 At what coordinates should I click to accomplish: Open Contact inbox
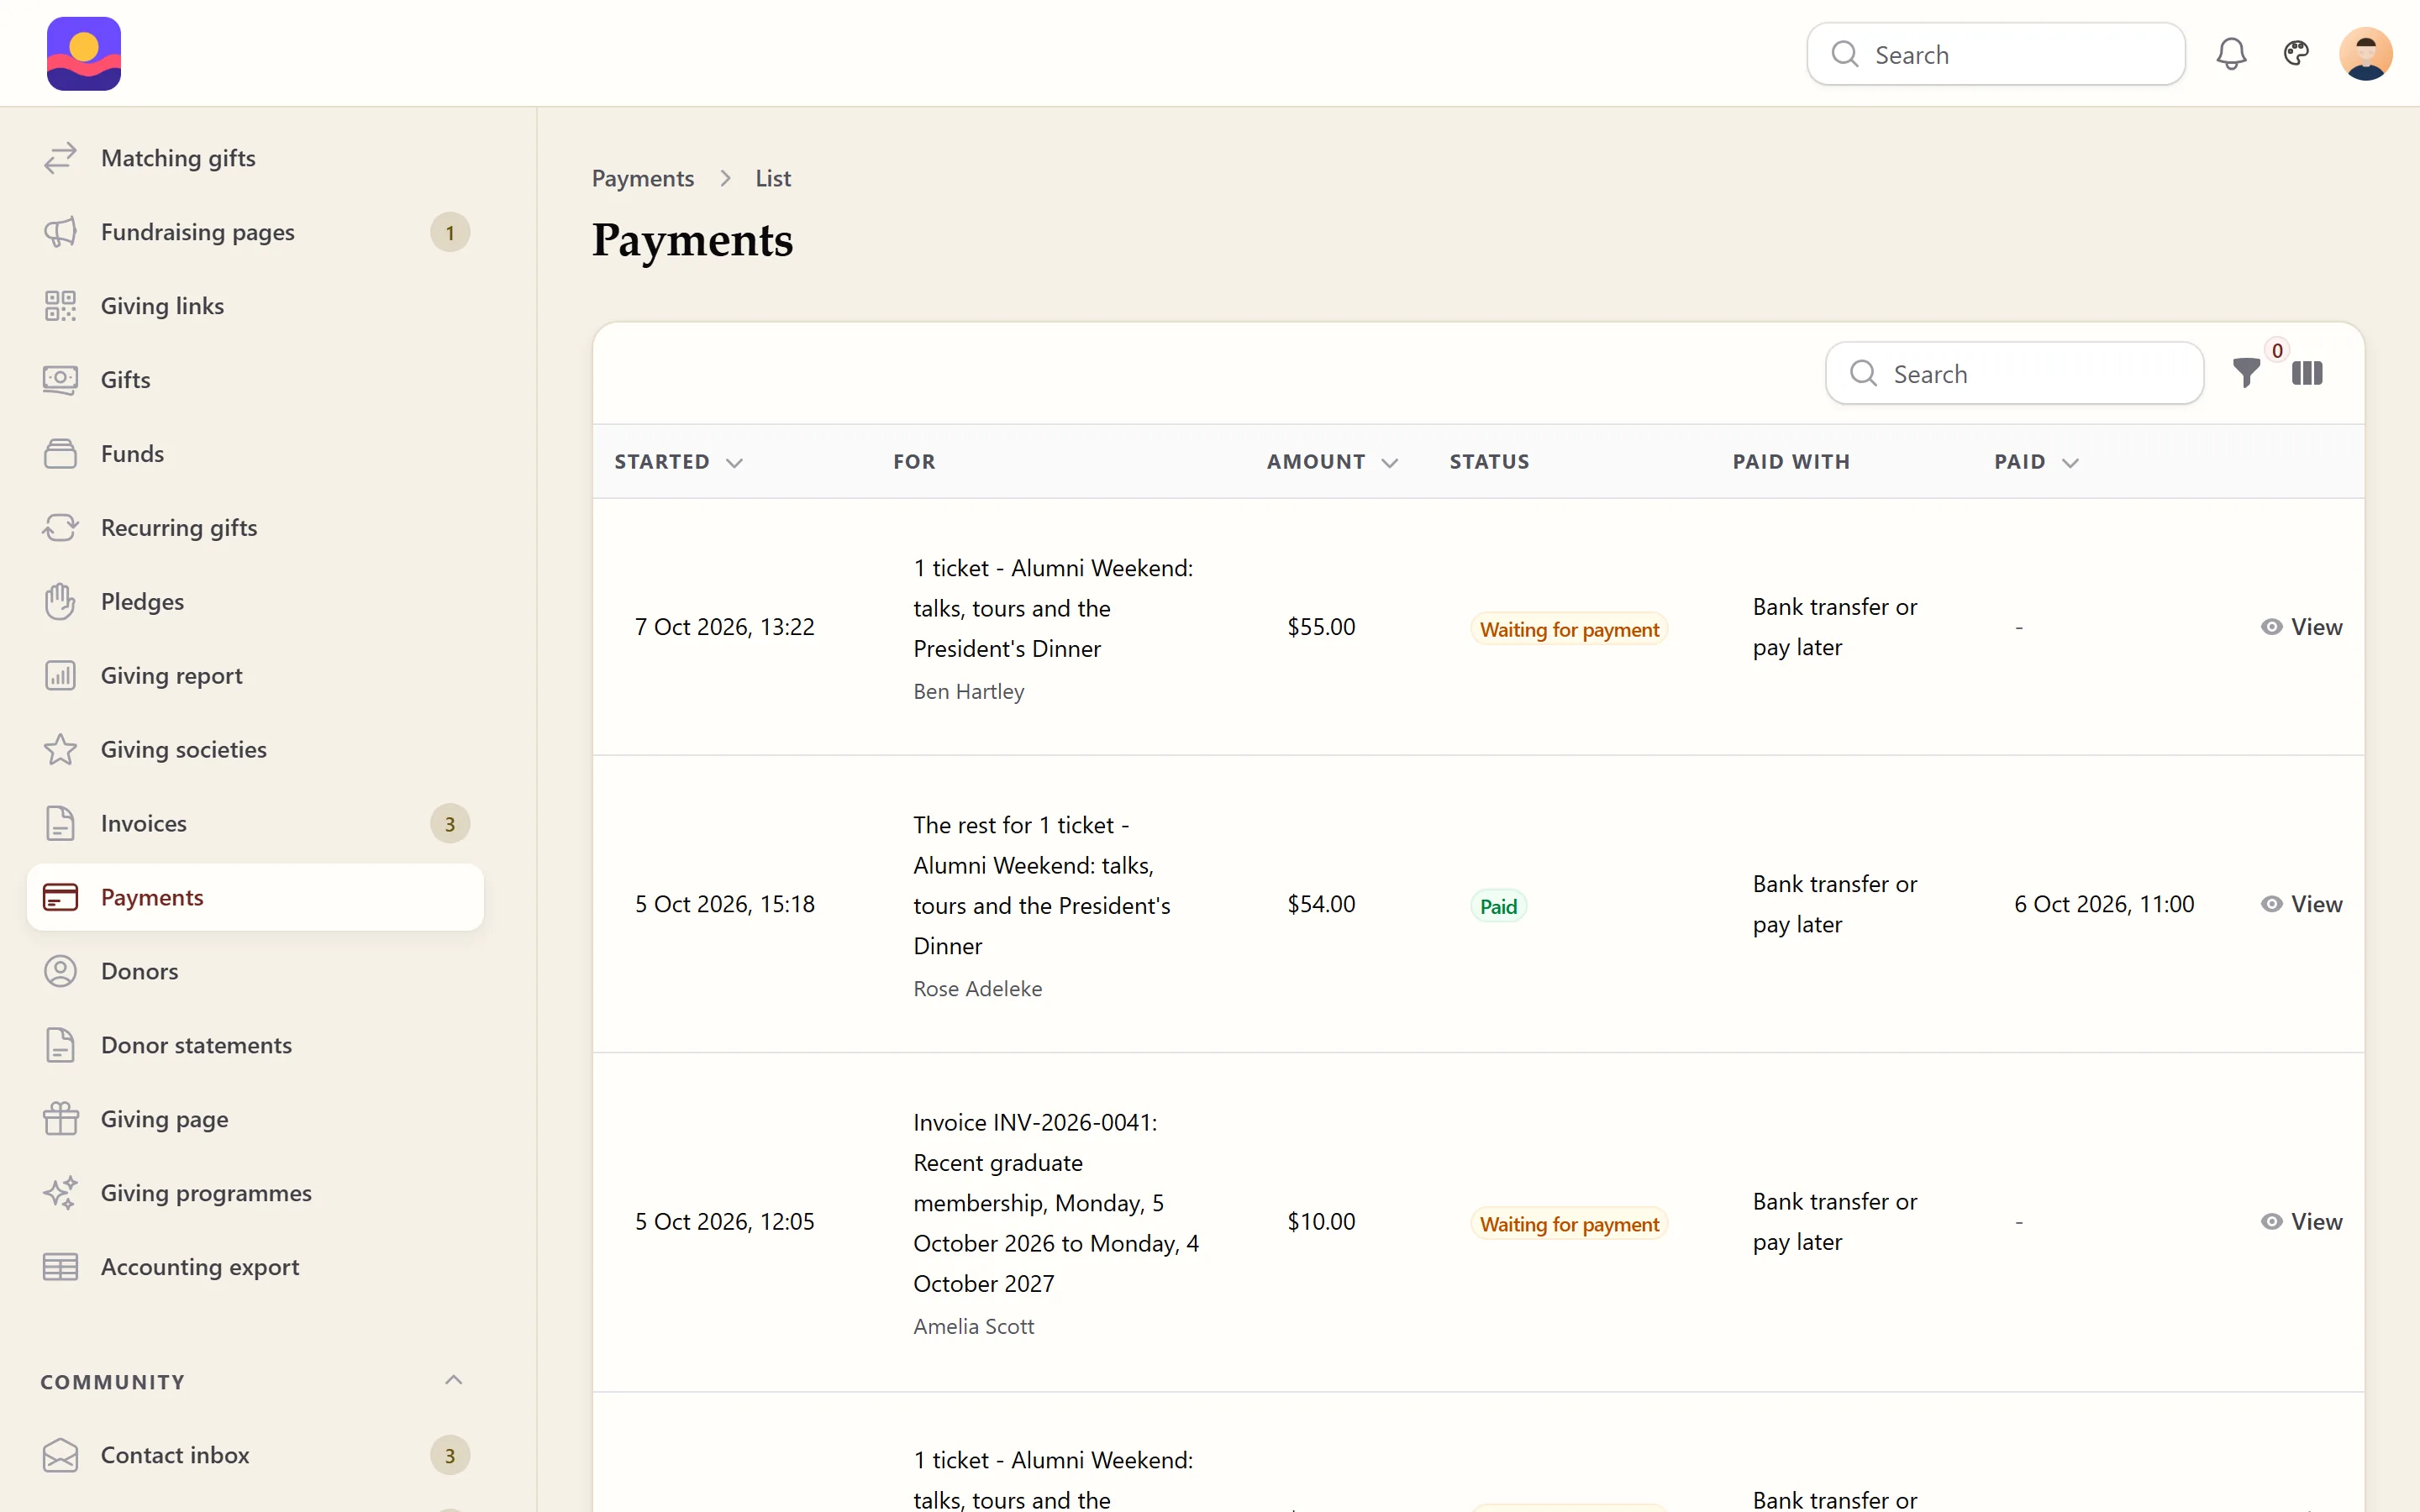tap(255, 1455)
